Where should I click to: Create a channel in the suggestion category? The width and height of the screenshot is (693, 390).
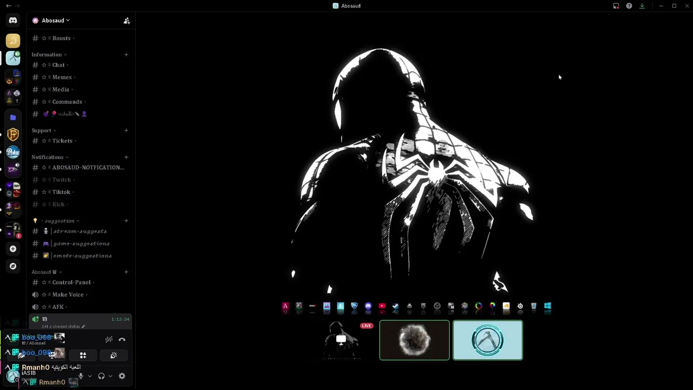tap(126, 221)
